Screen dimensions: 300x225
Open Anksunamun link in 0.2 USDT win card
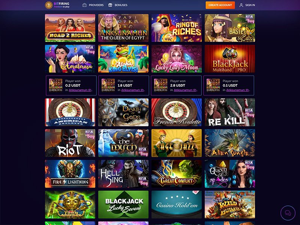80,90
